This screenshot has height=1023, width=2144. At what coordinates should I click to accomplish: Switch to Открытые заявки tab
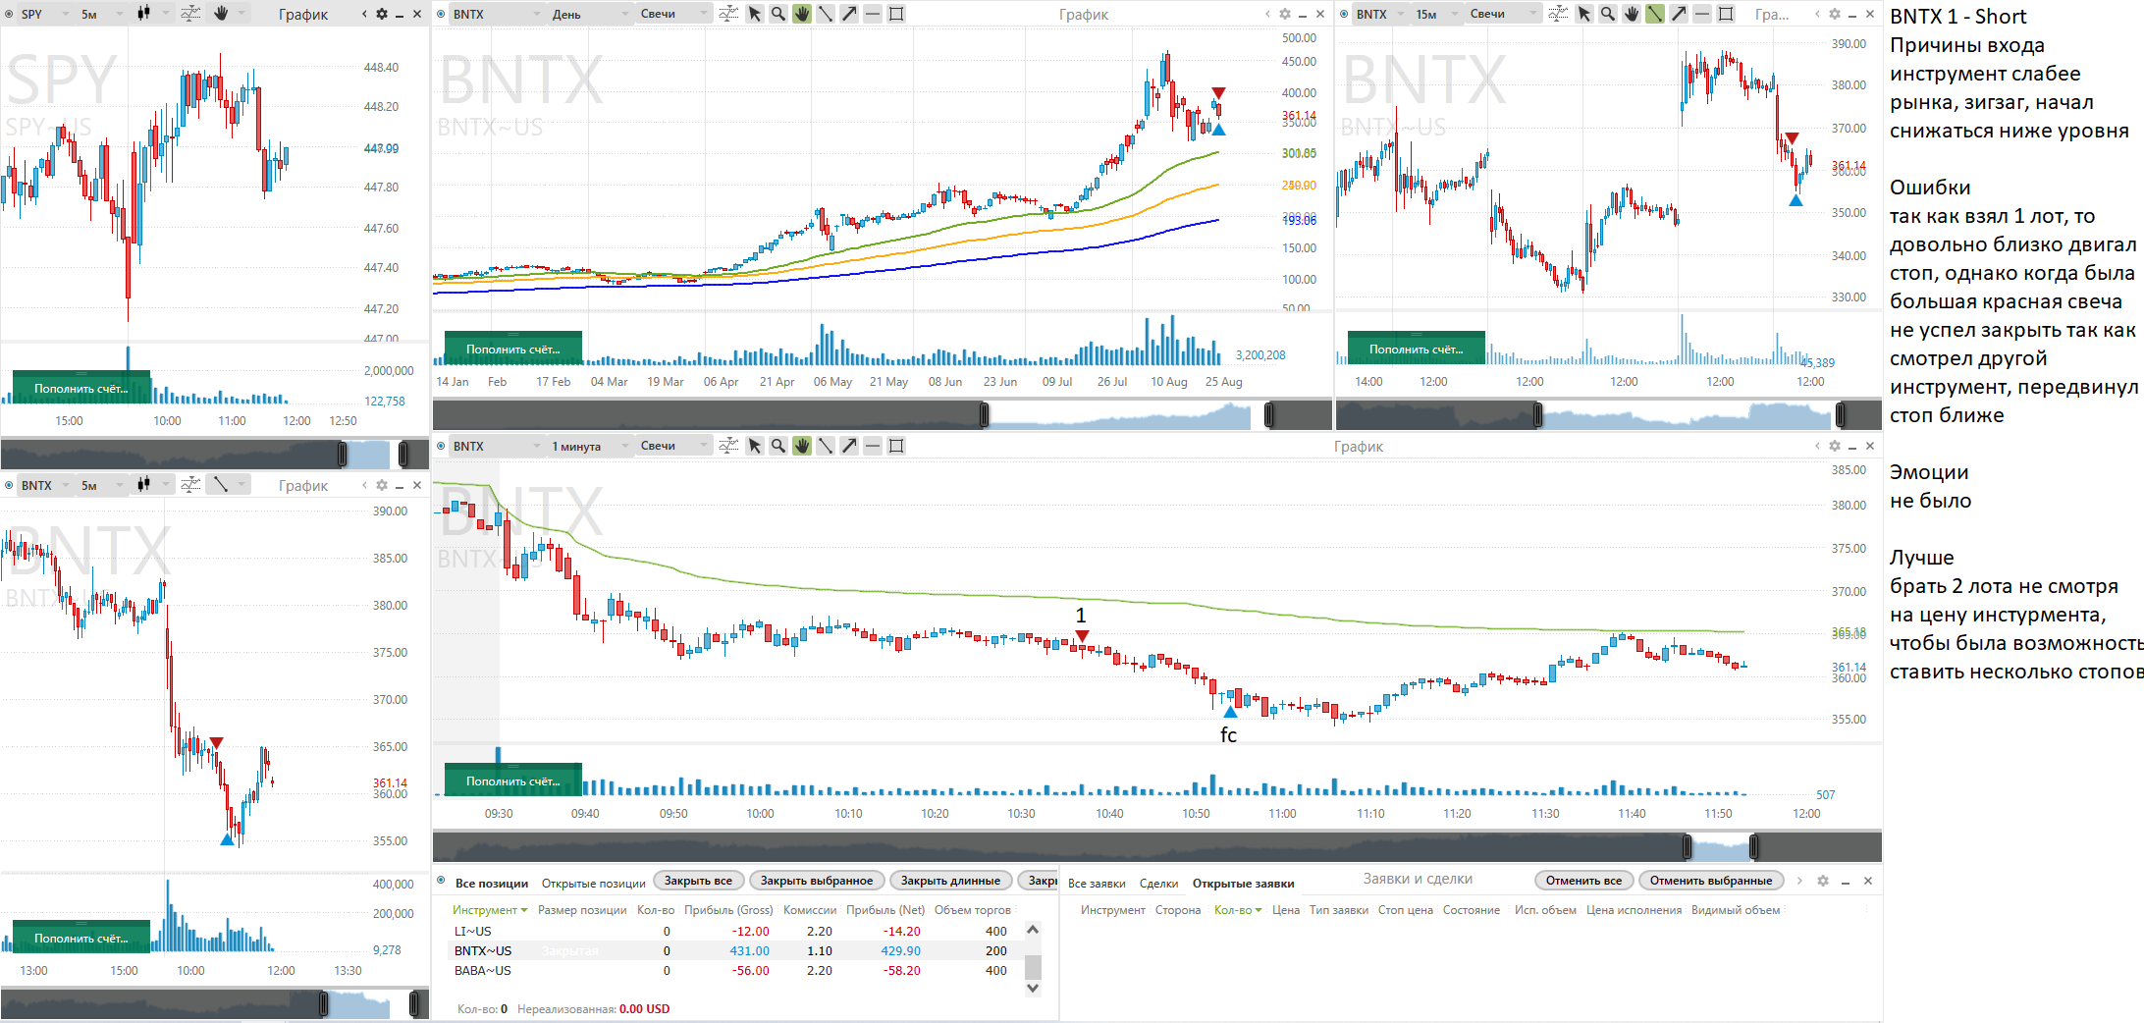pos(1243,883)
